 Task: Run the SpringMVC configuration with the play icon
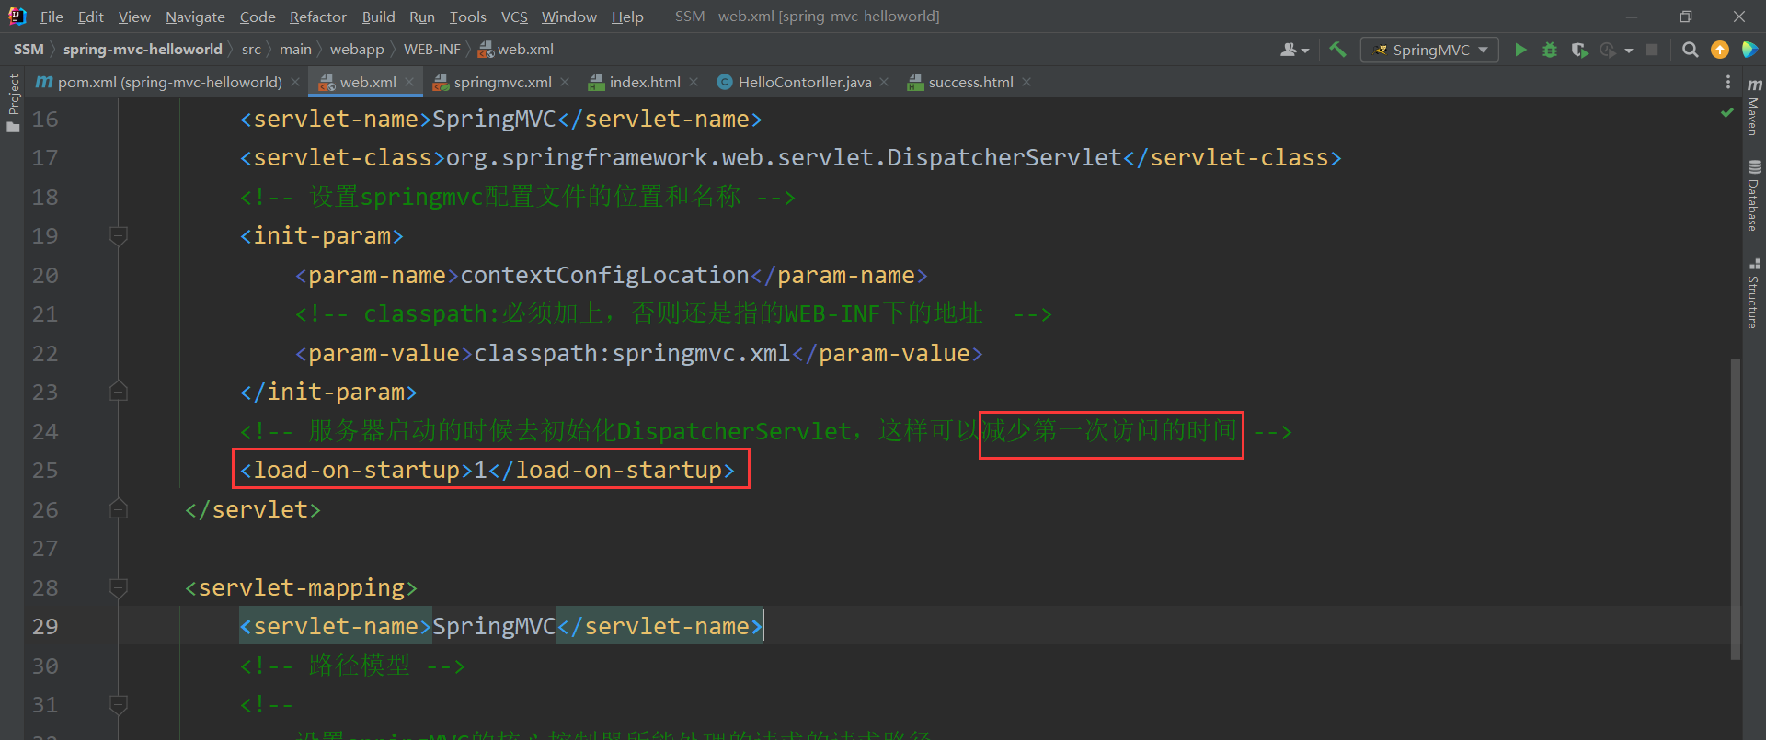pos(1520,50)
